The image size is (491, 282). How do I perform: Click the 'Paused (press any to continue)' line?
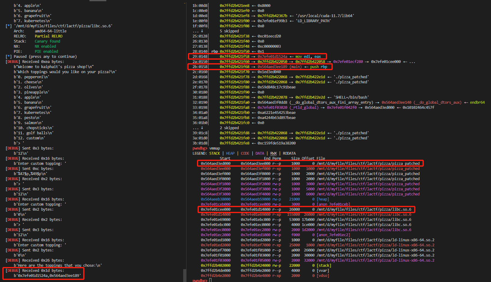[x=45, y=57]
